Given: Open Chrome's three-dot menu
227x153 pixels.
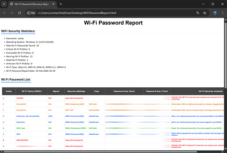Looking at the screenshot, I should (x=222, y=13).
